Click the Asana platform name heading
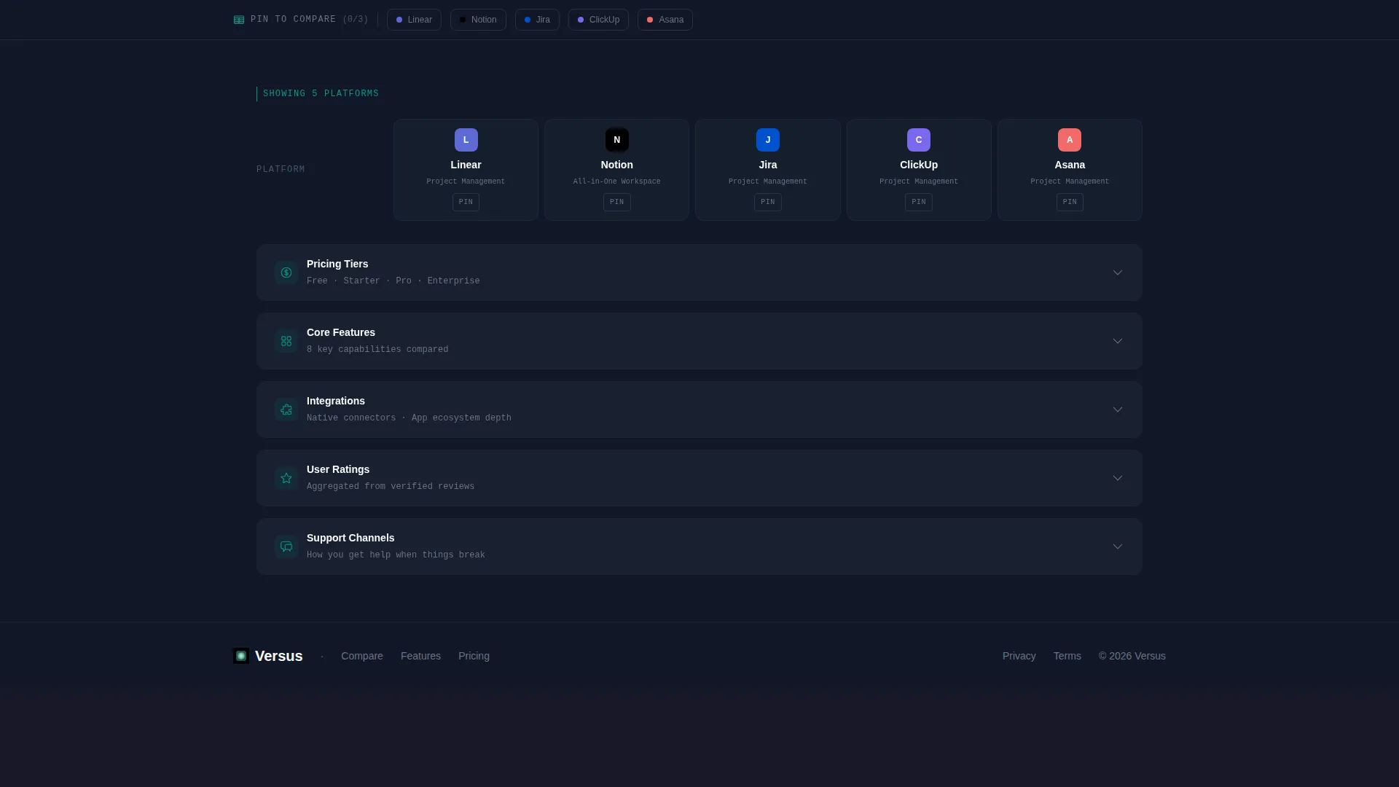1399x787 pixels. 1070,165
